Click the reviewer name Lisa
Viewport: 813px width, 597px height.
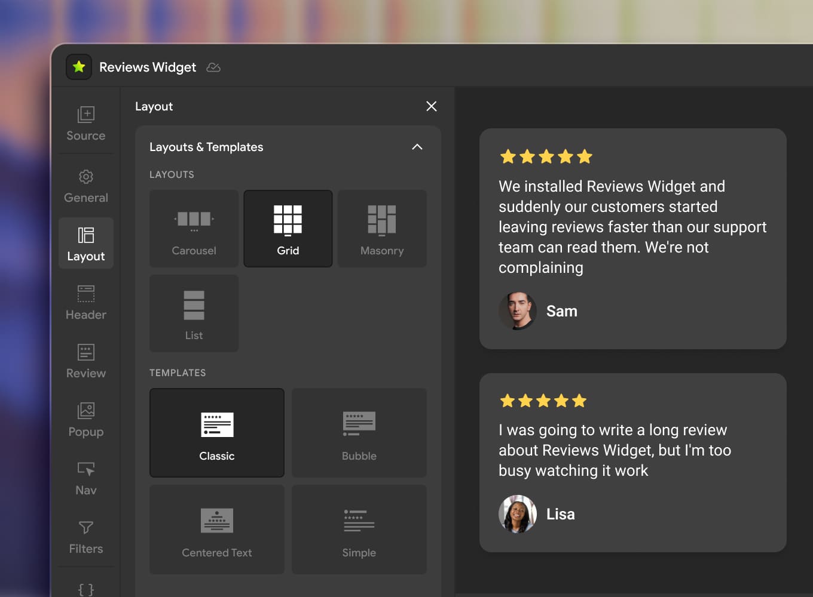pos(561,514)
